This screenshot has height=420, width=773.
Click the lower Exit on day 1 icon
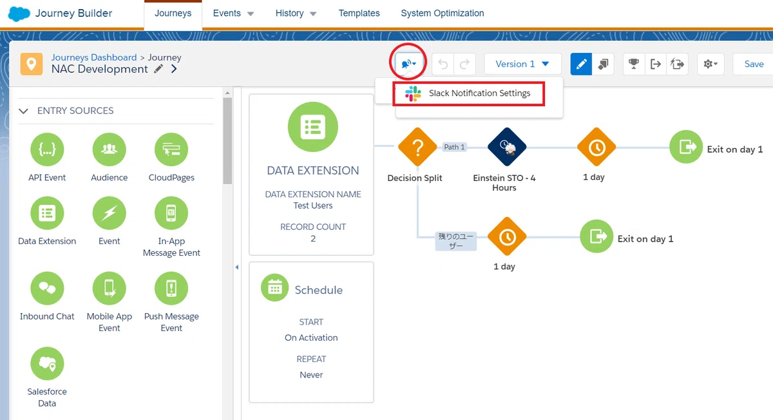pyautogui.click(x=597, y=236)
